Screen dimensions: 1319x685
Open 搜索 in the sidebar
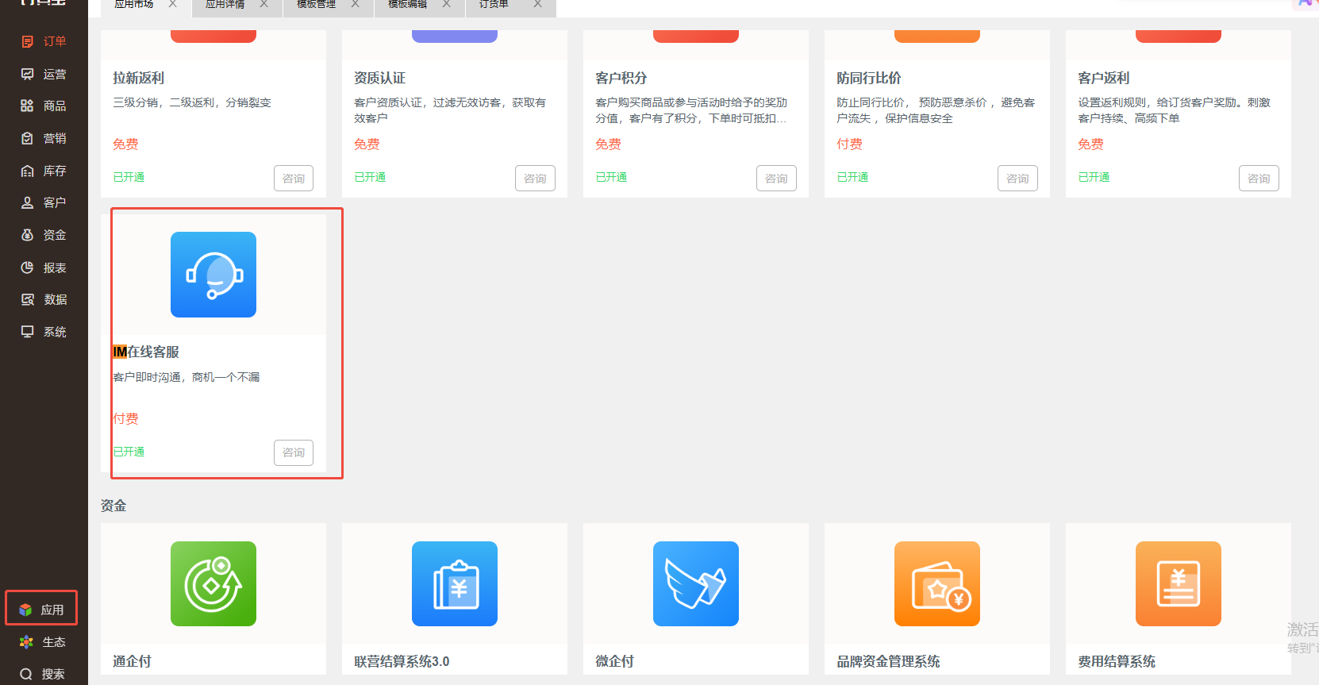pyautogui.click(x=44, y=674)
